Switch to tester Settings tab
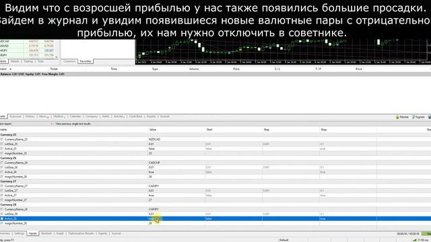The image size is (431, 242). tap(20, 233)
